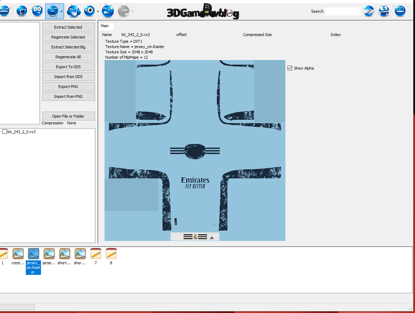Click the one-eyed winking smiley toolbar icon
The height and width of the screenshot is (313, 415).
tap(89, 11)
